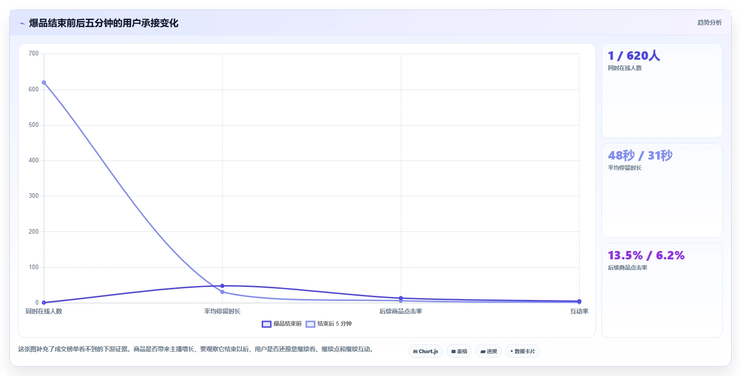741x376 pixels.
Task: Click the 趋势分析 label in the header
Action: click(x=709, y=22)
